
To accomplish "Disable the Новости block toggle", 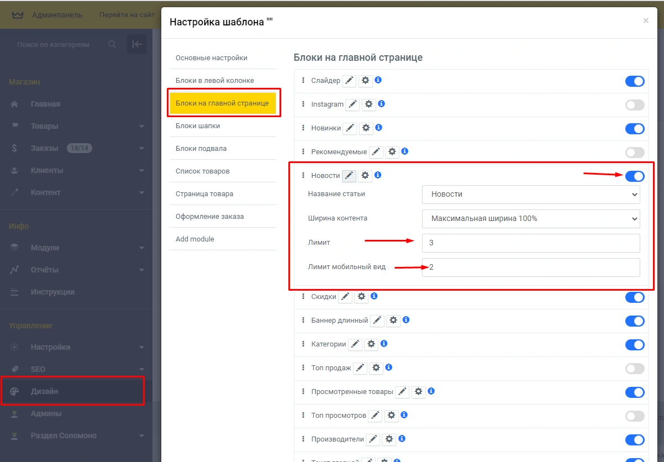I will [x=635, y=176].
